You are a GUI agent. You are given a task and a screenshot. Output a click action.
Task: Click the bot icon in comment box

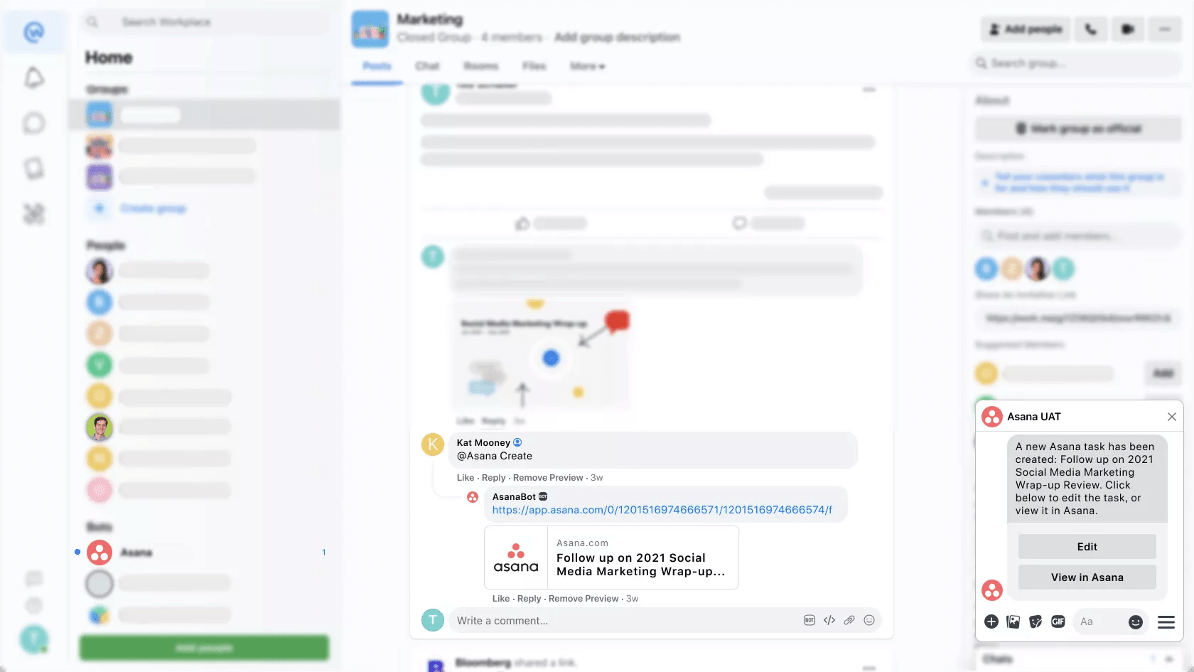point(810,620)
